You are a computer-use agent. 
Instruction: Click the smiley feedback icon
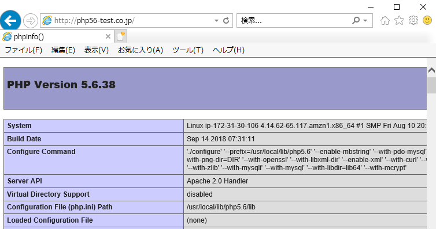(x=427, y=20)
